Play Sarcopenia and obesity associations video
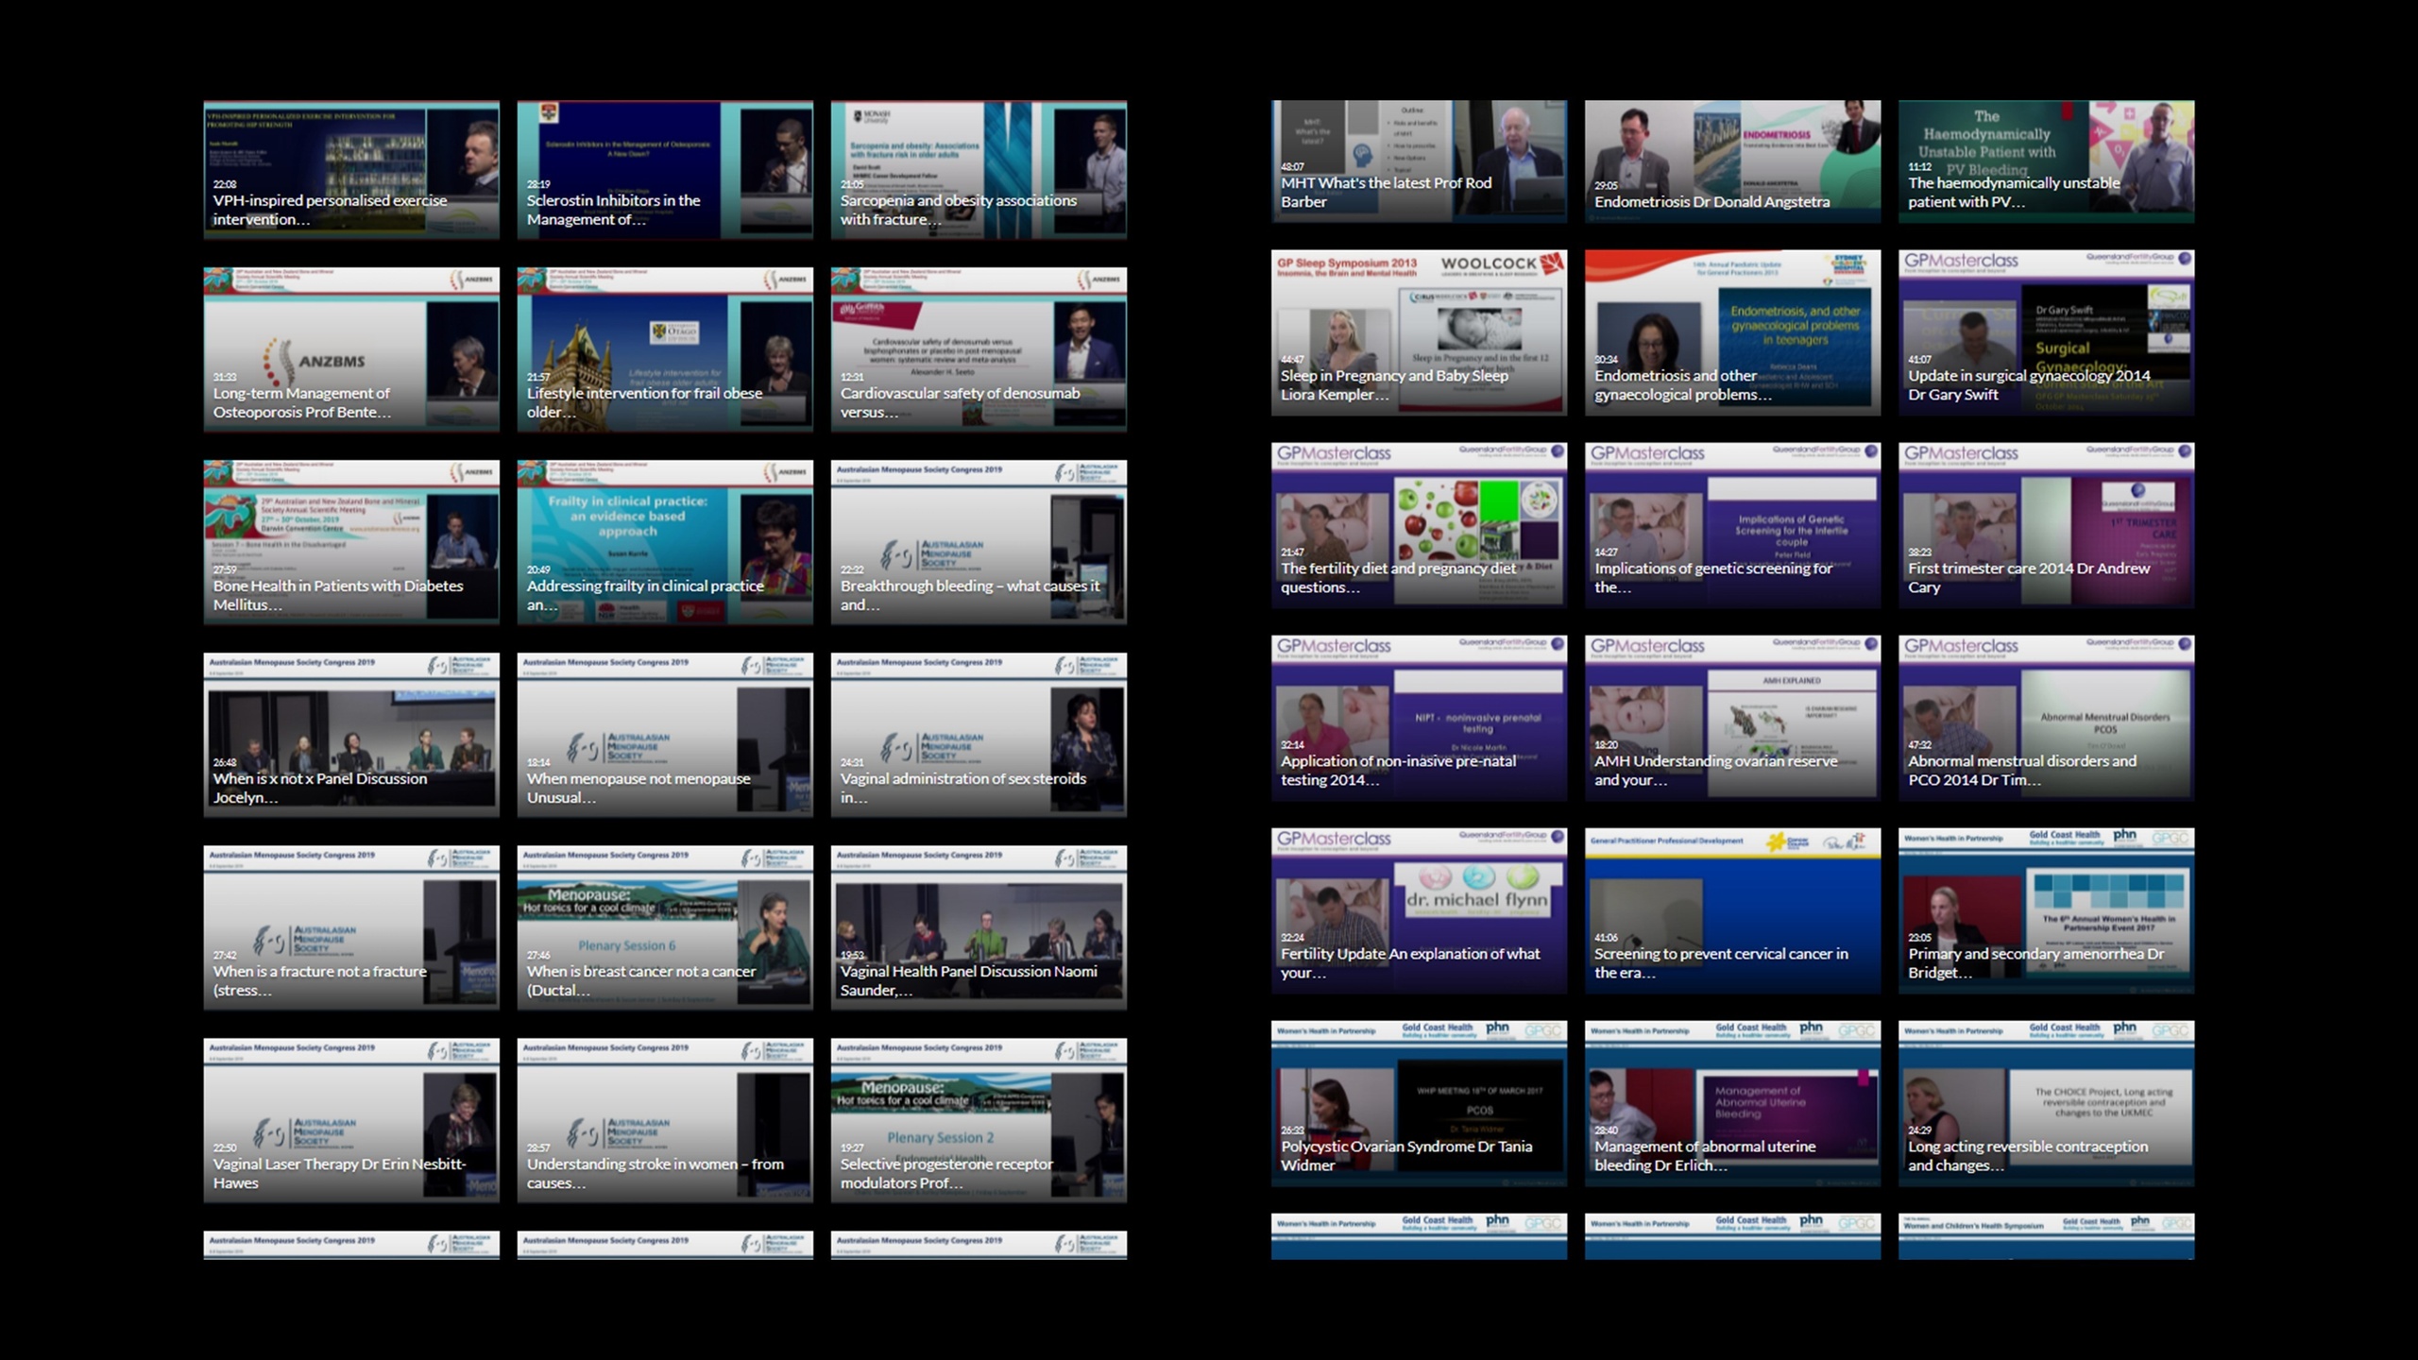Viewport: 2418px width, 1360px height. 978,170
